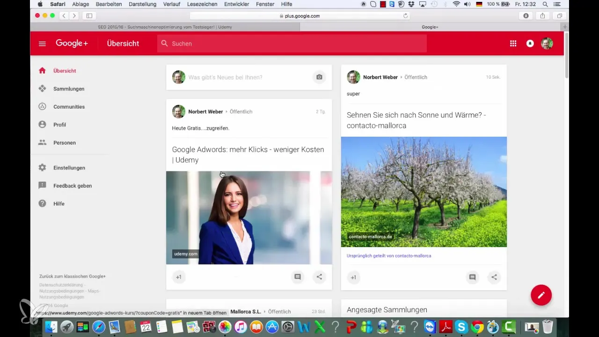This screenshot has width=599, height=337.
Task: Click the Übersicht home icon in sidebar
Action: (x=42, y=71)
